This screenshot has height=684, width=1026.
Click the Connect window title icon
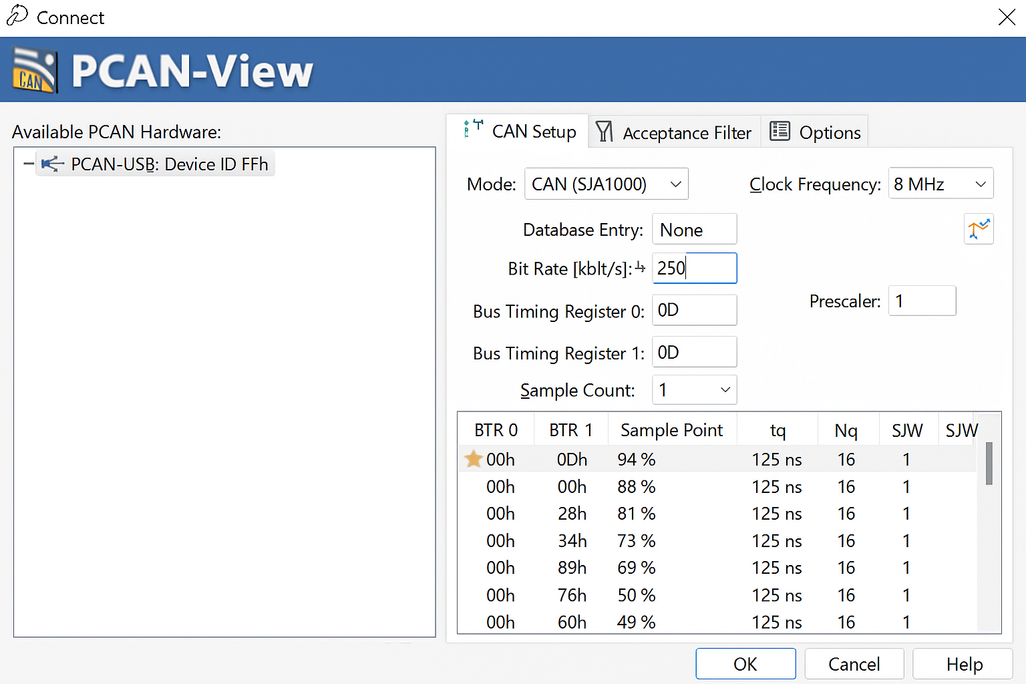pyautogui.click(x=17, y=15)
